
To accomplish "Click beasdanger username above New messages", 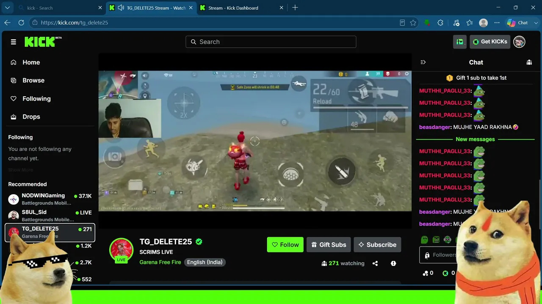I will [435, 127].
